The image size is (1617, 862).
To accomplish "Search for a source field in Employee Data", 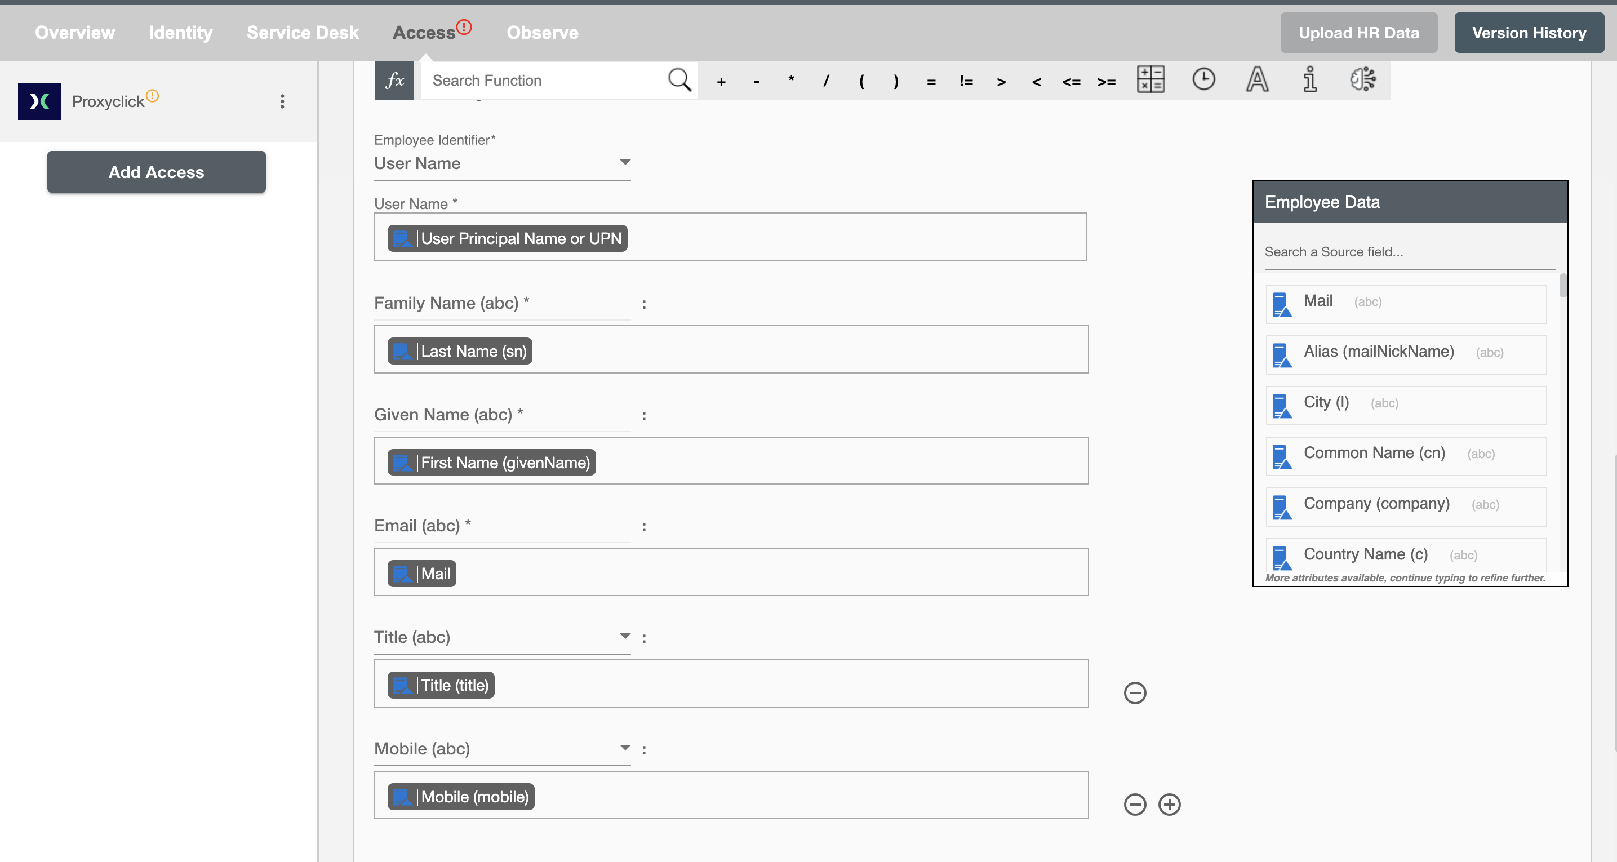I will pyautogui.click(x=1406, y=251).
